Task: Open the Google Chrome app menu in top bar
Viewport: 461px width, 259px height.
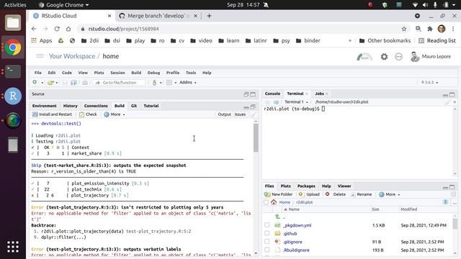Action: 64,5
